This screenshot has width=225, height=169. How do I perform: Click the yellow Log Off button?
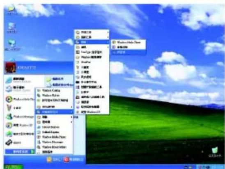pyautogui.click(x=49, y=160)
